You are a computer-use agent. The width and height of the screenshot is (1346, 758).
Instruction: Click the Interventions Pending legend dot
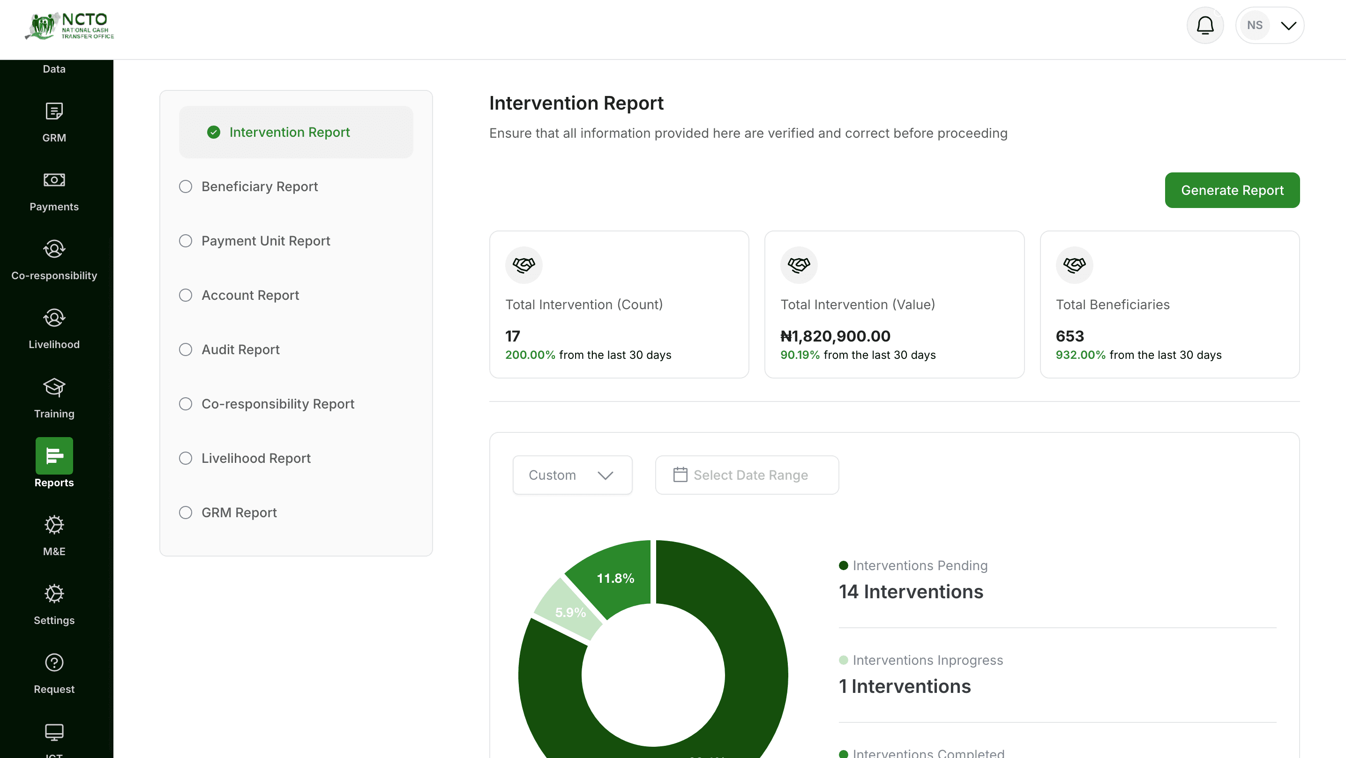pyautogui.click(x=843, y=566)
